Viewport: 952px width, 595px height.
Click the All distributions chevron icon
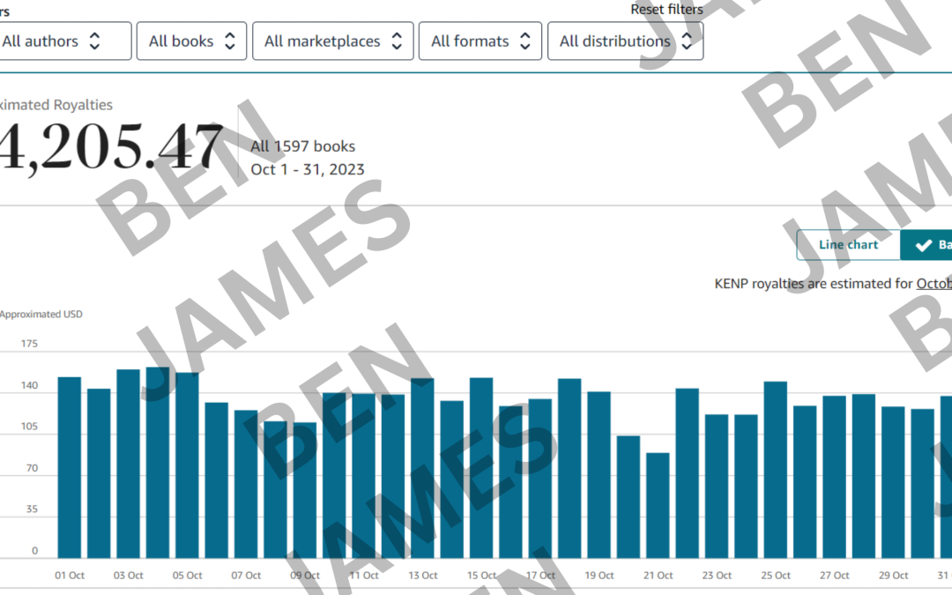coord(687,40)
